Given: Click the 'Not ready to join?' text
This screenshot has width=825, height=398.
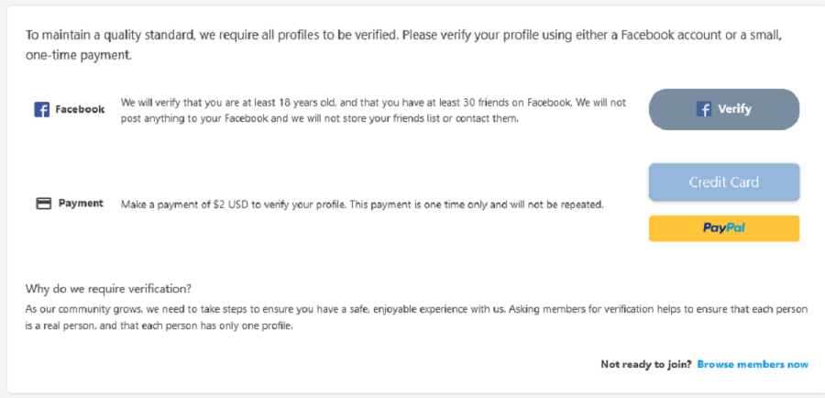Looking at the screenshot, I should pyautogui.click(x=645, y=364).
